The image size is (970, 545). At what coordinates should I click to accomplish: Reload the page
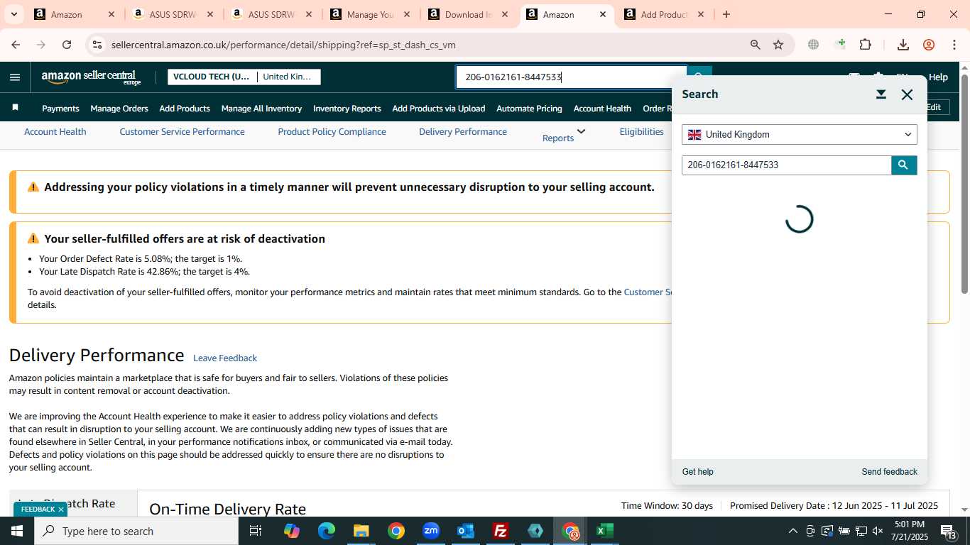[67, 45]
